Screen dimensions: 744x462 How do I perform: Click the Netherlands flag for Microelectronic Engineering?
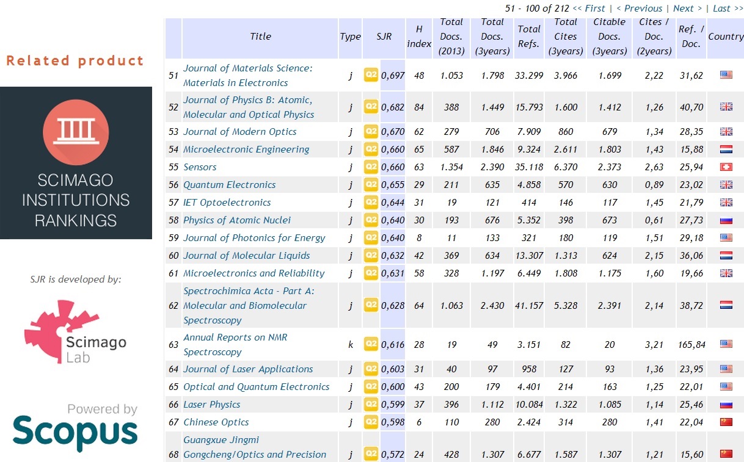click(x=726, y=149)
